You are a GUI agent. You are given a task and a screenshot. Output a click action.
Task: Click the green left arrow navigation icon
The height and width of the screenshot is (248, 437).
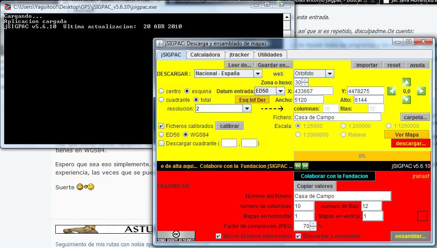[x=392, y=91]
